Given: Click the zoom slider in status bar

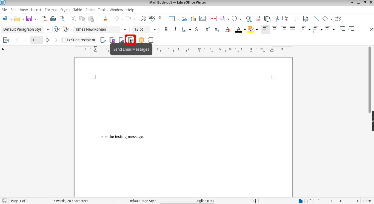Looking at the screenshot, I should point(341,201).
